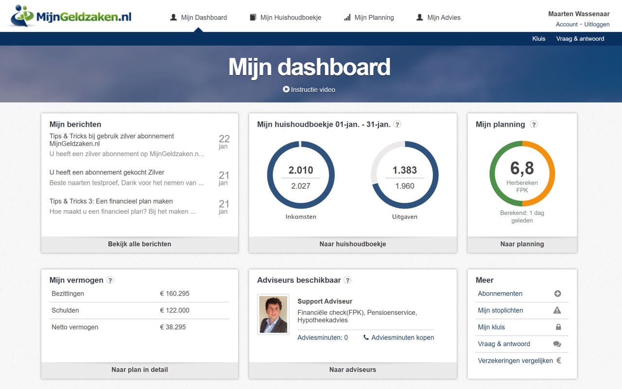Click the phone icon next to Adviesminuten kopen
The width and height of the screenshot is (622, 389).
pyautogui.click(x=366, y=337)
